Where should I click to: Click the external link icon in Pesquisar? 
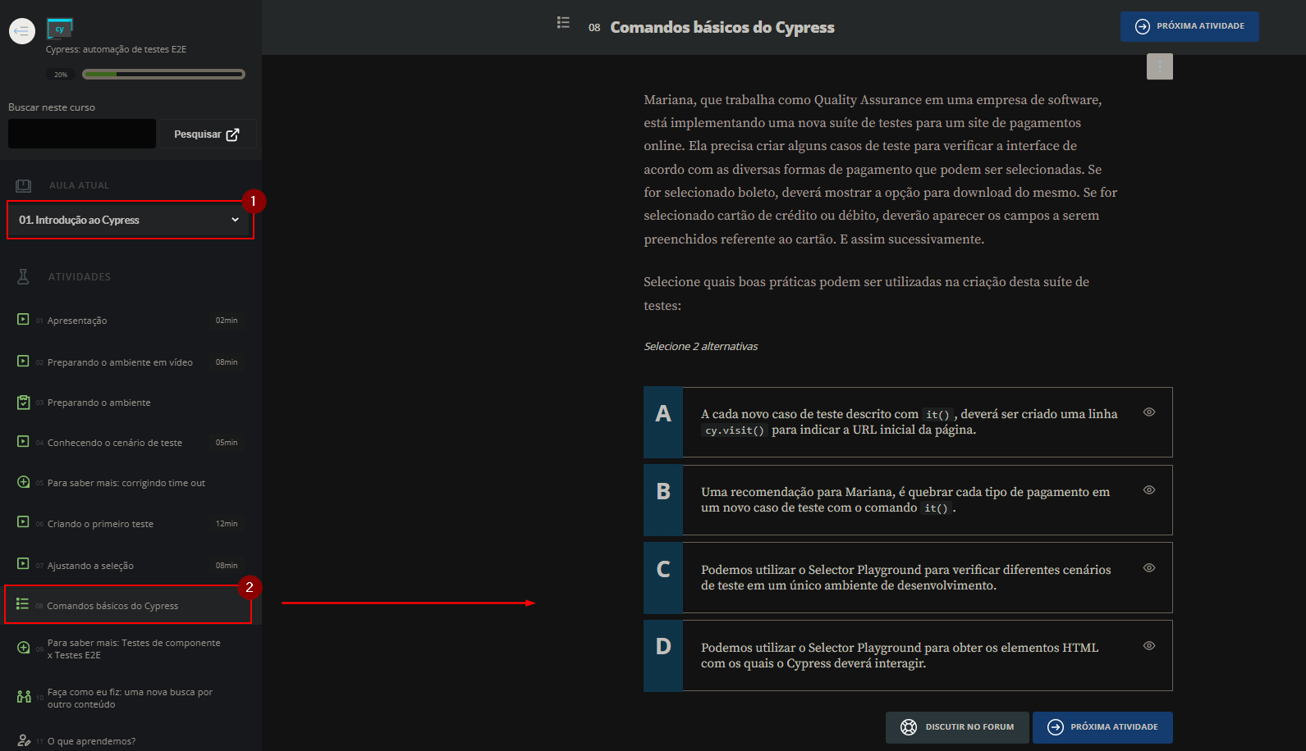coord(232,134)
